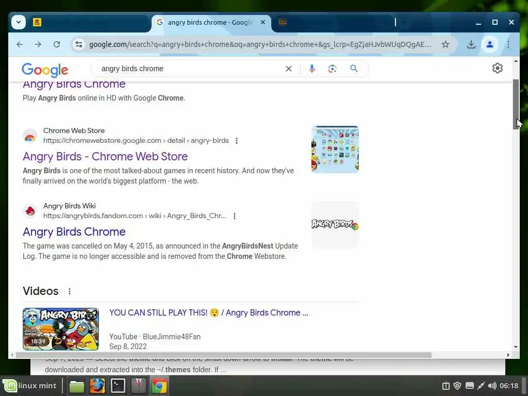Image resolution: width=528 pixels, height=396 pixels.
Task: Click the vertical scrollbar thumb
Action: (516, 104)
